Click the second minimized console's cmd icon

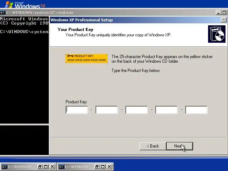point(61,167)
